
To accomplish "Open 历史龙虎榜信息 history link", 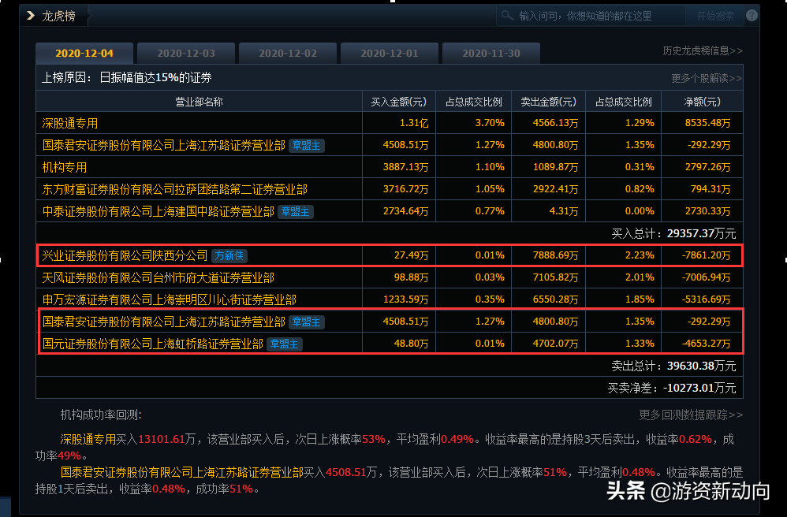I will tap(702, 50).
